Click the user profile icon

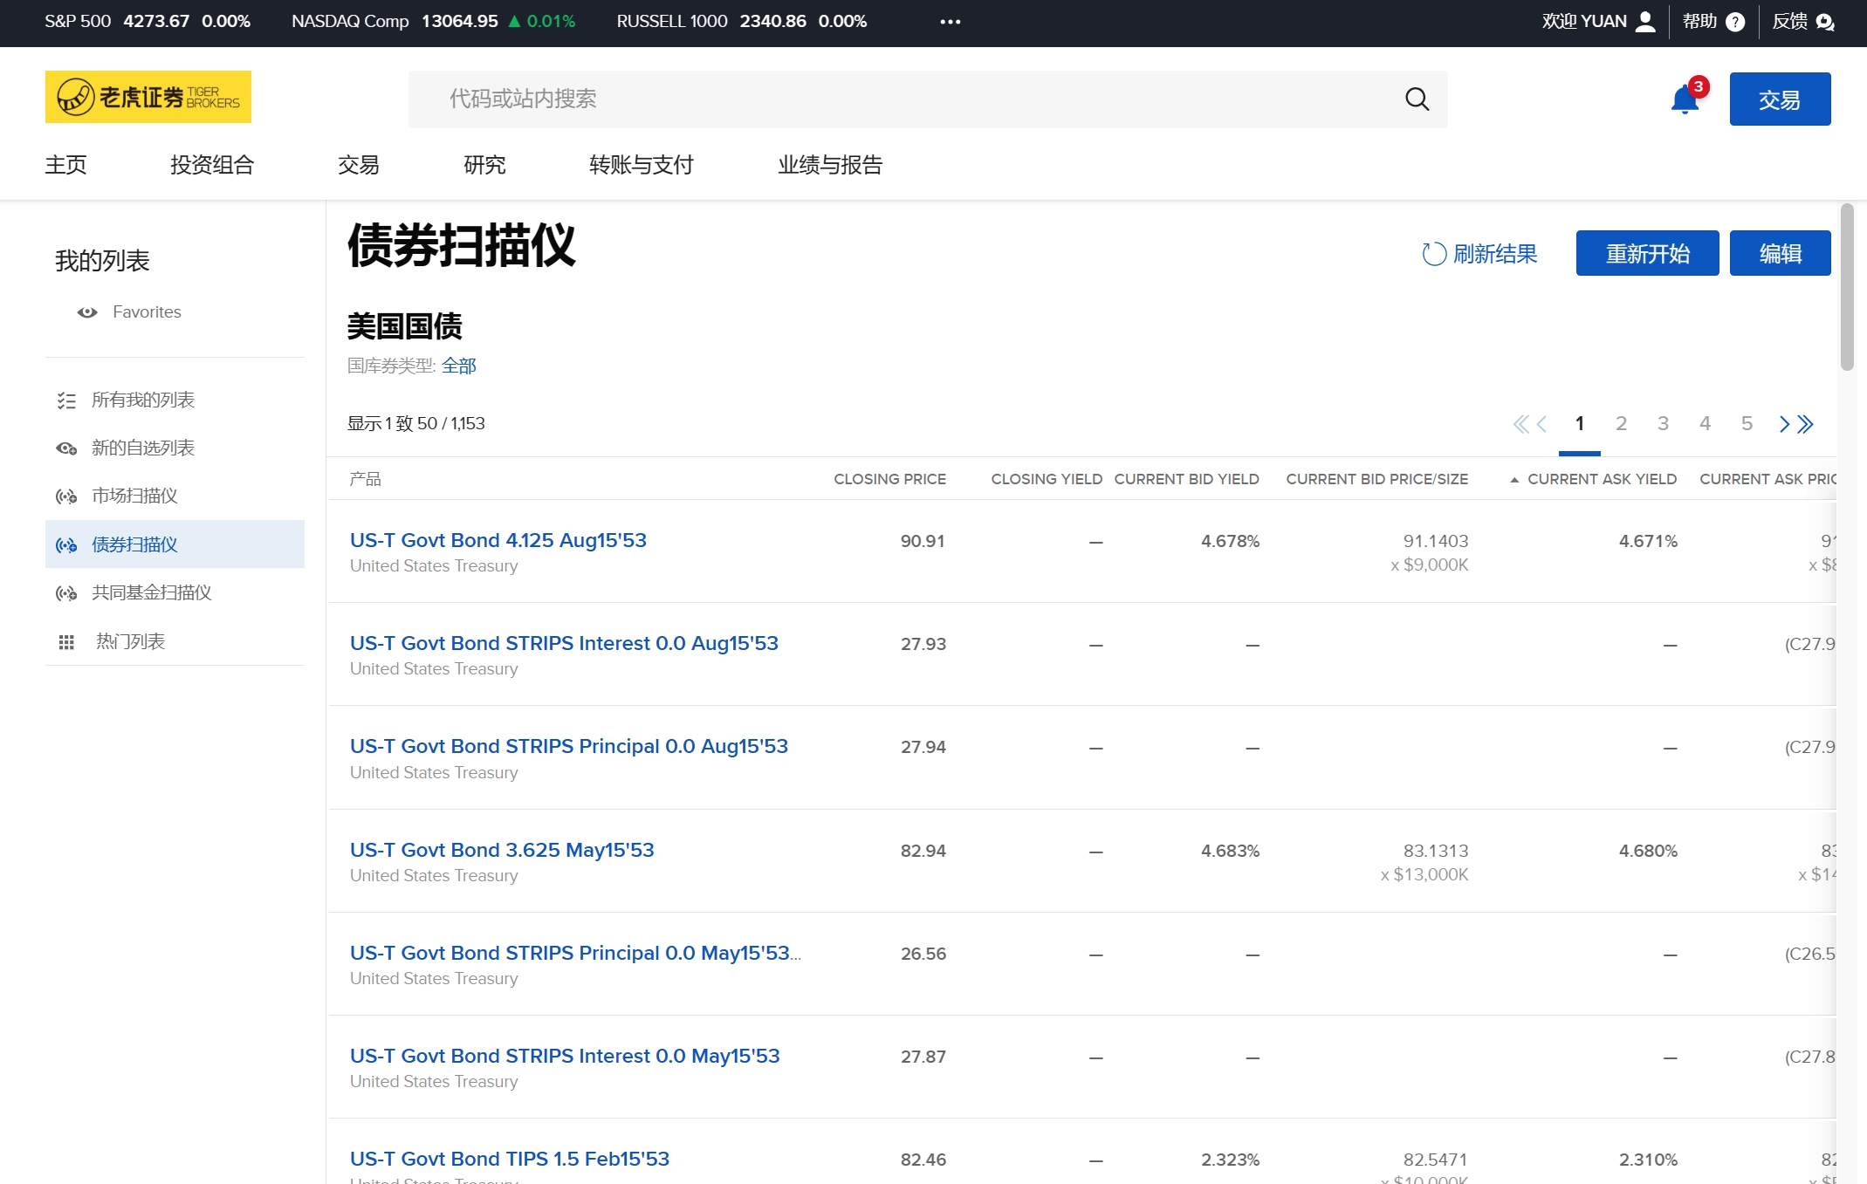point(1645,22)
